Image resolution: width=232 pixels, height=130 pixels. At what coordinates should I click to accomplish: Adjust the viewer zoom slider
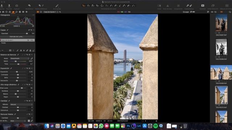pyautogui.click(x=200, y=12)
